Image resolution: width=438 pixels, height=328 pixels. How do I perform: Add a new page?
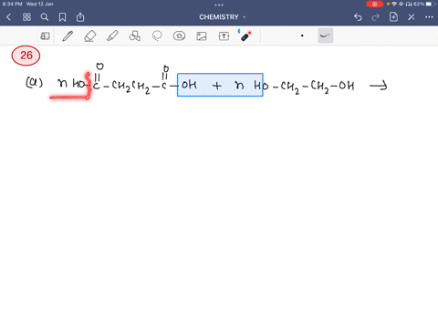point(393,17)
